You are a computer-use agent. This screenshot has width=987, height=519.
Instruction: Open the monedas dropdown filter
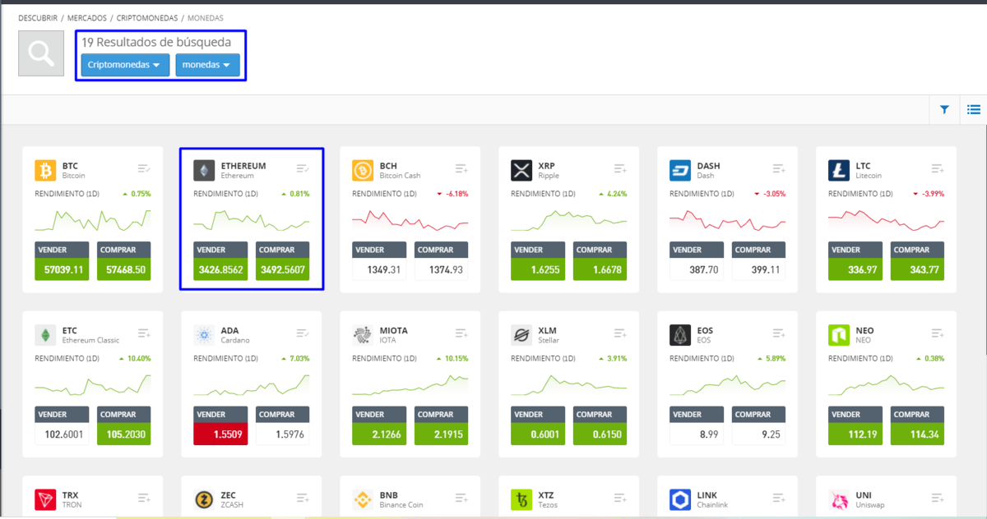[x=207, y=65]
